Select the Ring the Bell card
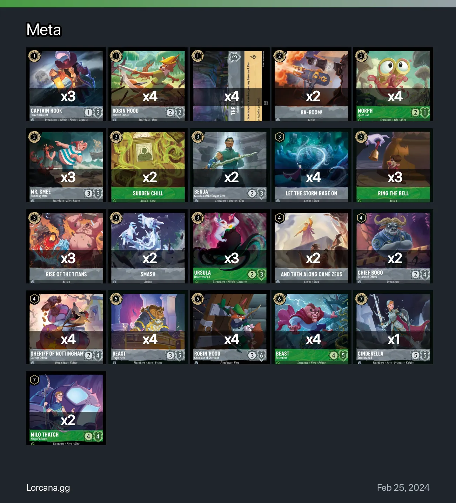Image resolution: width=456 pixels, height=503 pixels. click(x=393, y=165)
